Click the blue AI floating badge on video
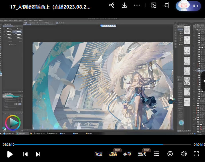 pyautogui.click(x=172, y=101)
